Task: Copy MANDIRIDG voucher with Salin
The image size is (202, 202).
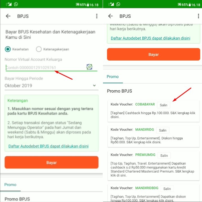Action: pyautogui.click(x=163, y=130)
